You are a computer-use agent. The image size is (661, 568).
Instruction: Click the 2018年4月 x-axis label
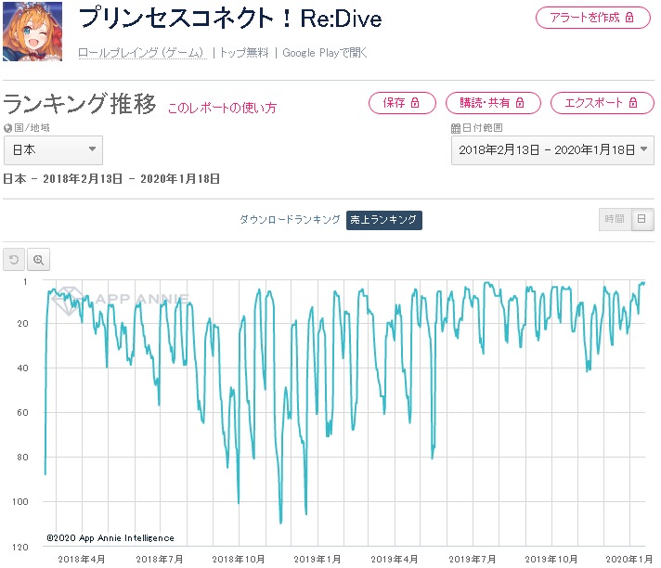click(x=81, y=559)
